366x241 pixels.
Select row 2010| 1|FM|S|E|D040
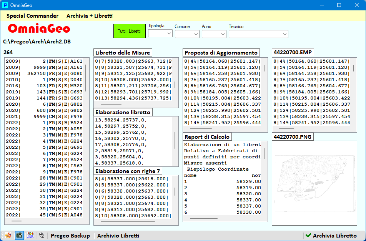click(44, 80)
